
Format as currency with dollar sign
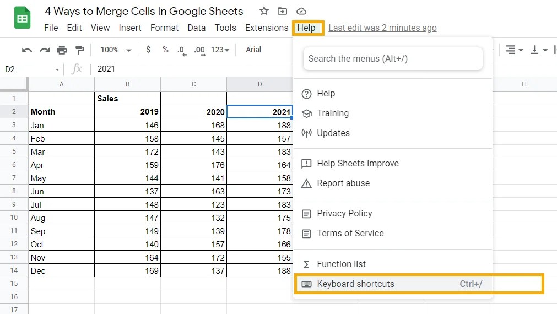[x=148, y=50]
